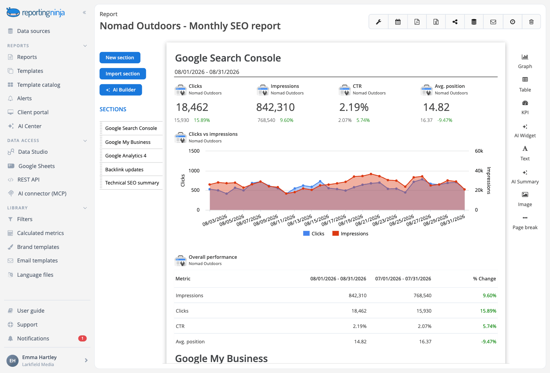The height and width of the screenshot is (373, 550).
Task: Export report to Excel icon
Action: [x=436, y=22]
